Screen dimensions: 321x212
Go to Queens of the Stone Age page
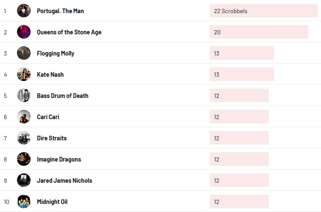(69, 32)
